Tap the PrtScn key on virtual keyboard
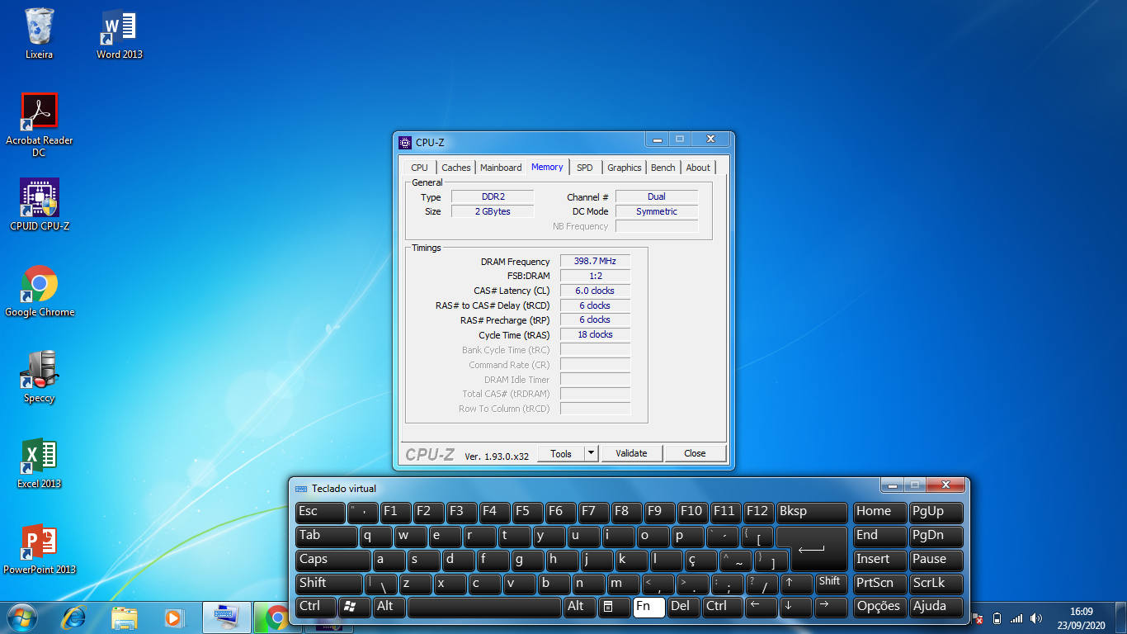The height and width of the screenshot is (634, 1127). [x=879, y=583]
